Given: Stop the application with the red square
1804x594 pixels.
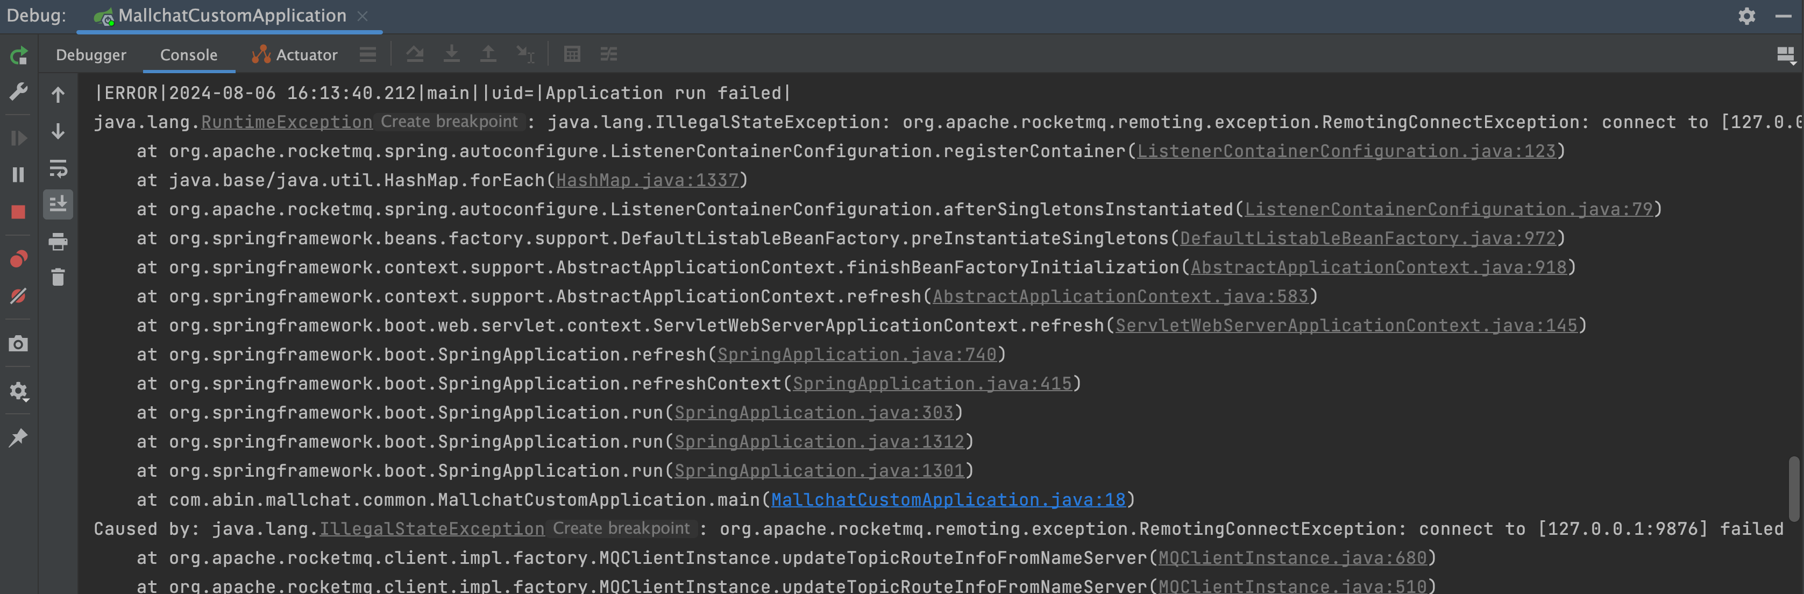Looking at the screenshot, I should point(19,211).
